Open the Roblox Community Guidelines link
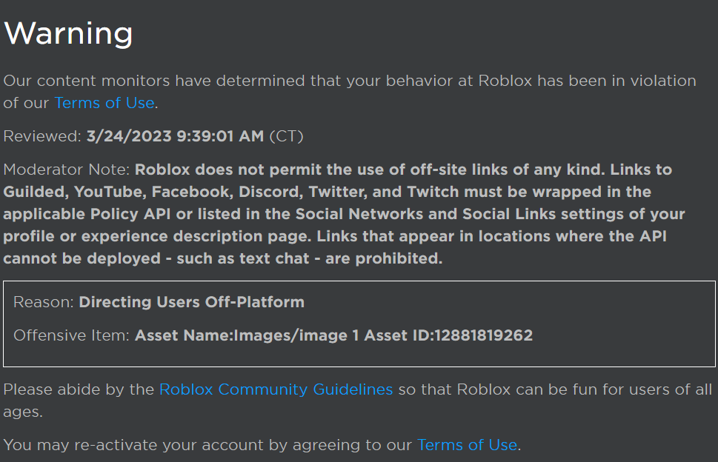 pyautogui.click(x=276, y=389)
